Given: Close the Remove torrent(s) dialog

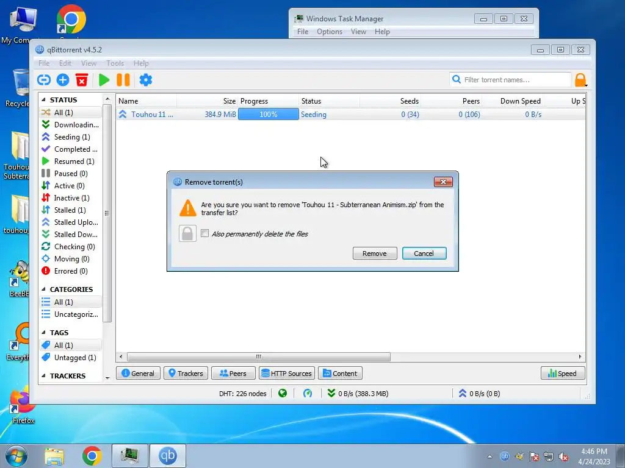Looking at the screenshot, I should (443, 182).
